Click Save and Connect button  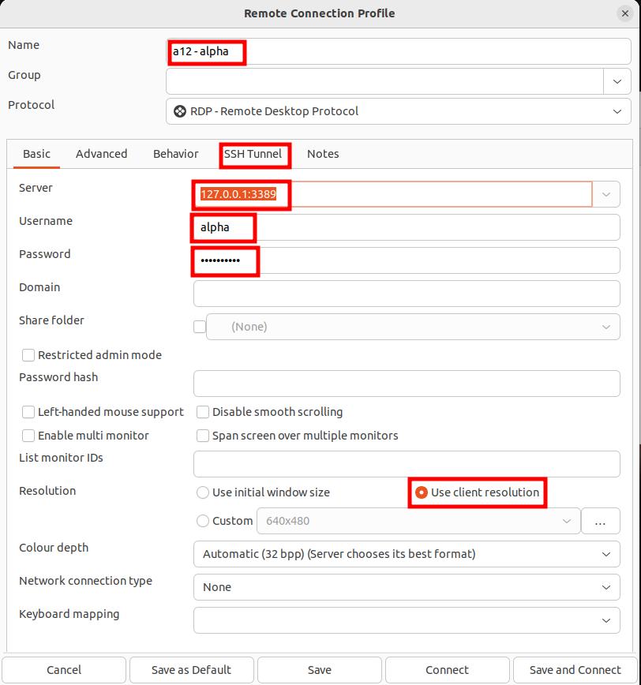(575, 669)
